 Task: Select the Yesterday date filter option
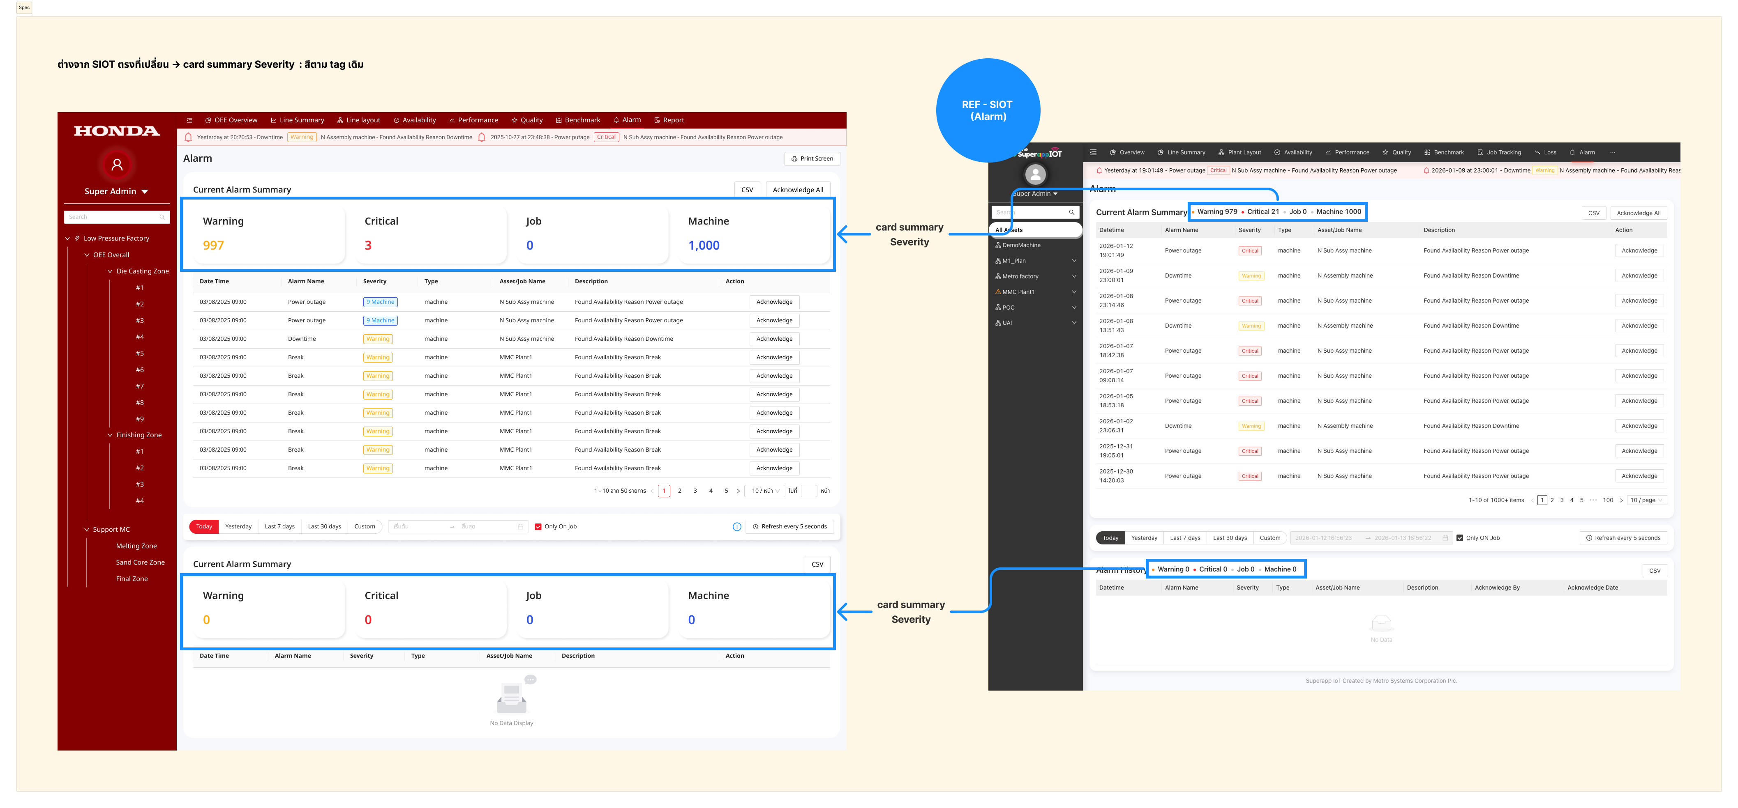[x=238, y=527]
